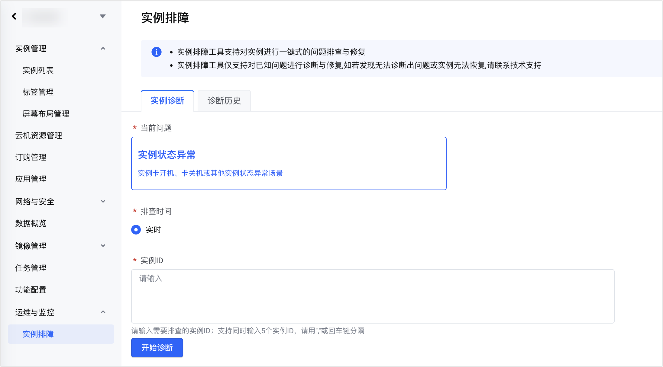This screenshot has height=367, width=663.
Task: Open 实例列表 in the sidebar
Action: tap(38, 70)
